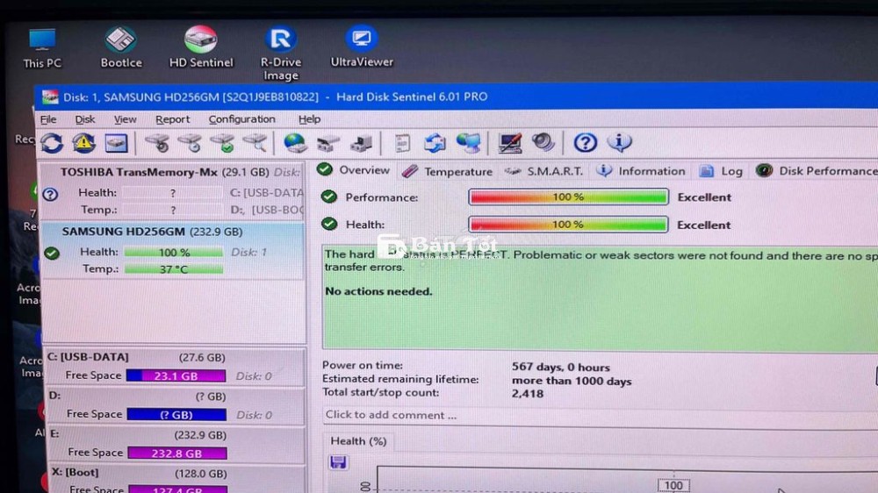This screenshot has width=878, height=493.
Task: Click the 232.8 GB free space bar
Action: (177, 454)
